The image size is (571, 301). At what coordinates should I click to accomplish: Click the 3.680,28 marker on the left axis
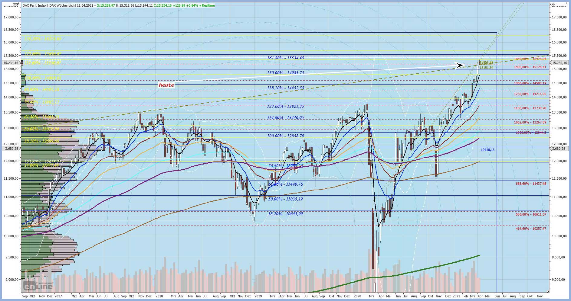click(11, 149)
